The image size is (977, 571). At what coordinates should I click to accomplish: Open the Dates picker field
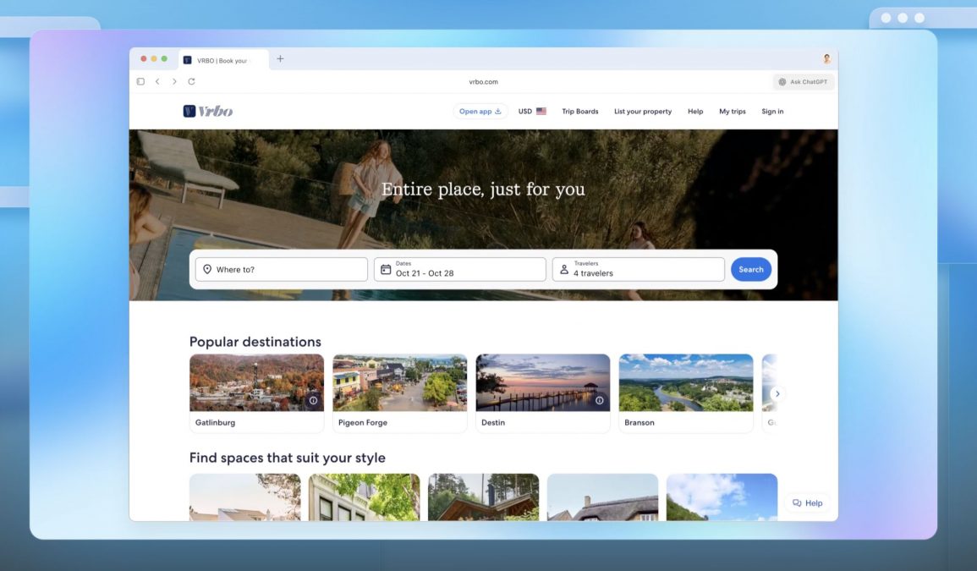459,269
